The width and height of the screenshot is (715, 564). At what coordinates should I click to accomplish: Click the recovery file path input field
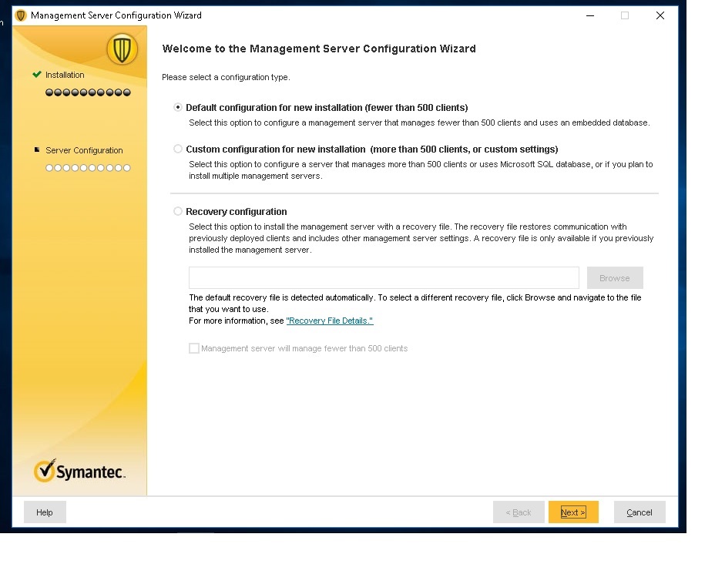click(x=384, y=277)
